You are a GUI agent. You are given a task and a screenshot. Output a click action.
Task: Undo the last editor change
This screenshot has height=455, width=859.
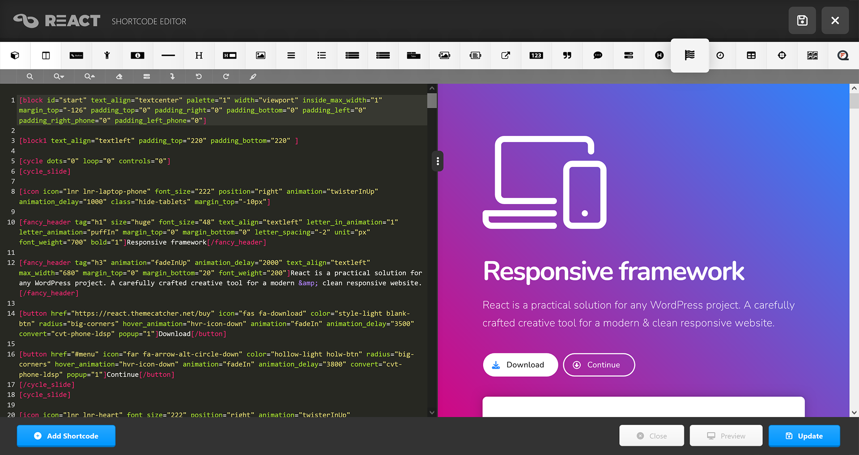pos(199,77)
